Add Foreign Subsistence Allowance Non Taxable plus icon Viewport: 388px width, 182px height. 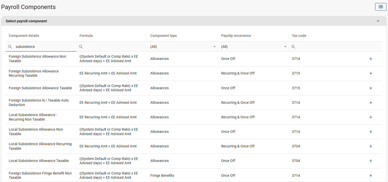370,59
